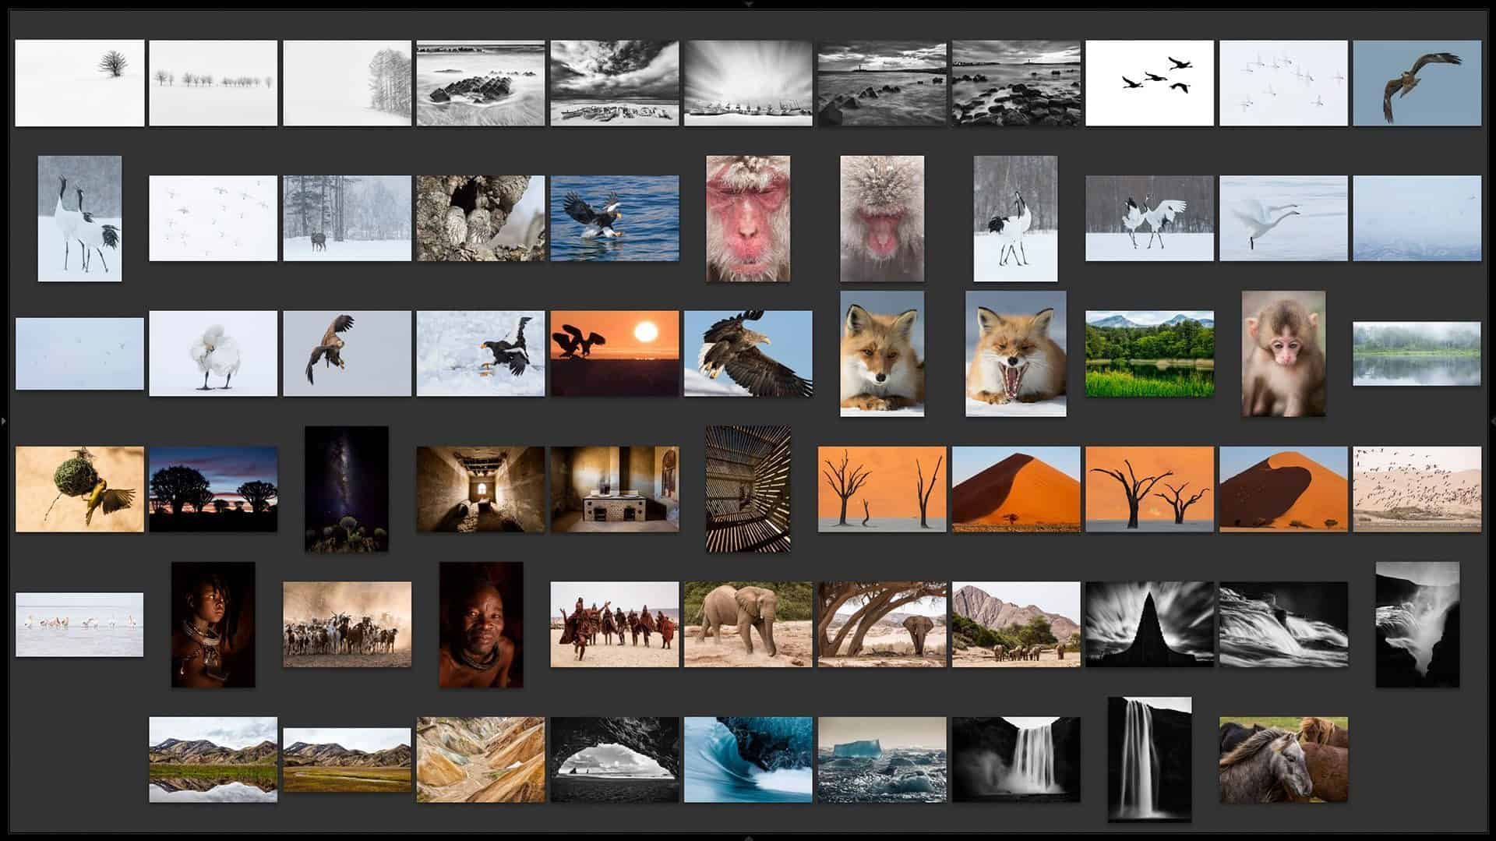Open the Milky Way night sky photo
The width and height of the screenshot is (1496, 841).
coord(347,489)
